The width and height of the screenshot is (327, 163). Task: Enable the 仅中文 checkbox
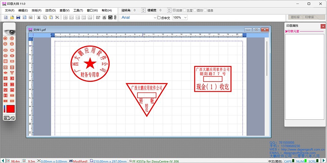click(159, 18)
